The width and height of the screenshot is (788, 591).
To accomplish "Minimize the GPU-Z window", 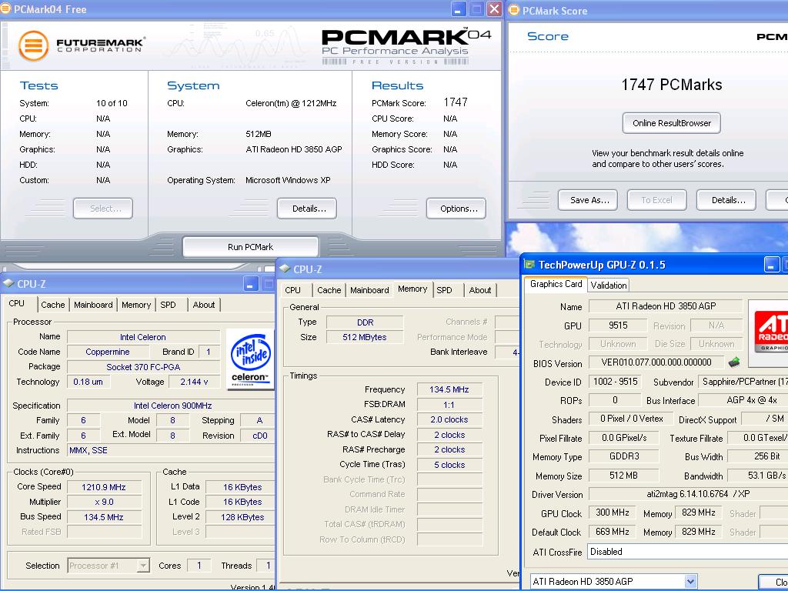I will coord(772,265).
